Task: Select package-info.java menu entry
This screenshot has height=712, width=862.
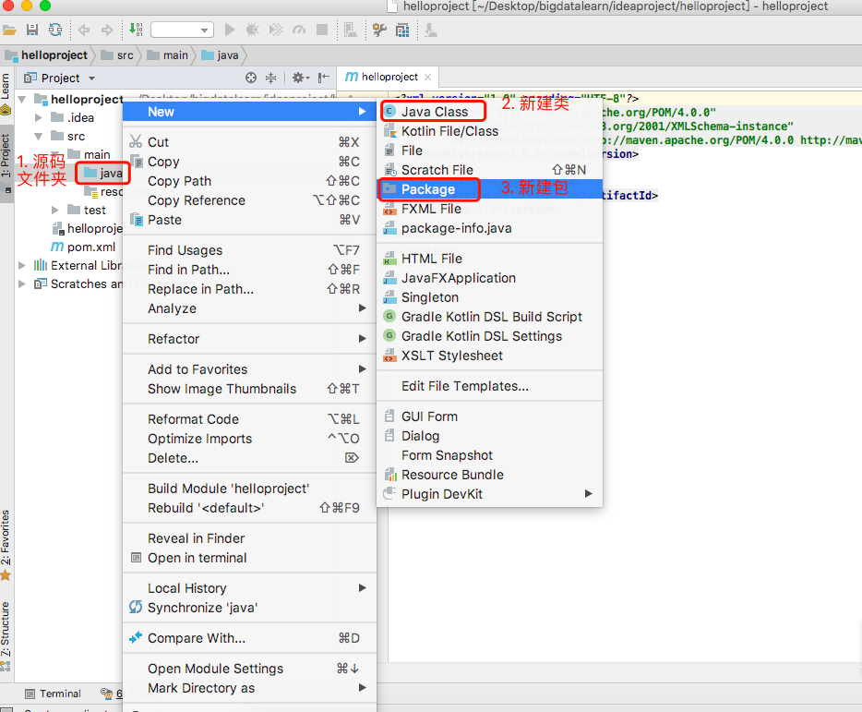Action: 489,228
